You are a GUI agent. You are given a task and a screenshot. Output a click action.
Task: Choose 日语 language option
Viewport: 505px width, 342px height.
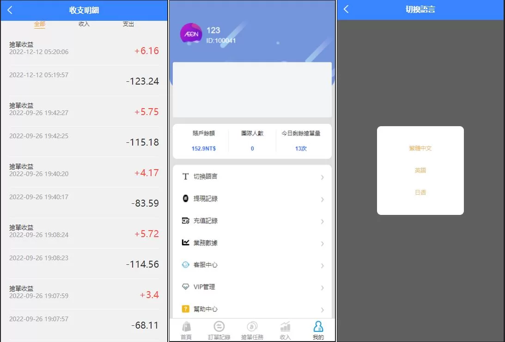click(x=420, y=192)
